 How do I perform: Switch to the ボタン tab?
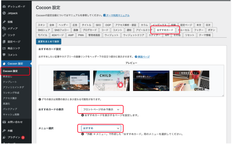(x=211, y=30)
